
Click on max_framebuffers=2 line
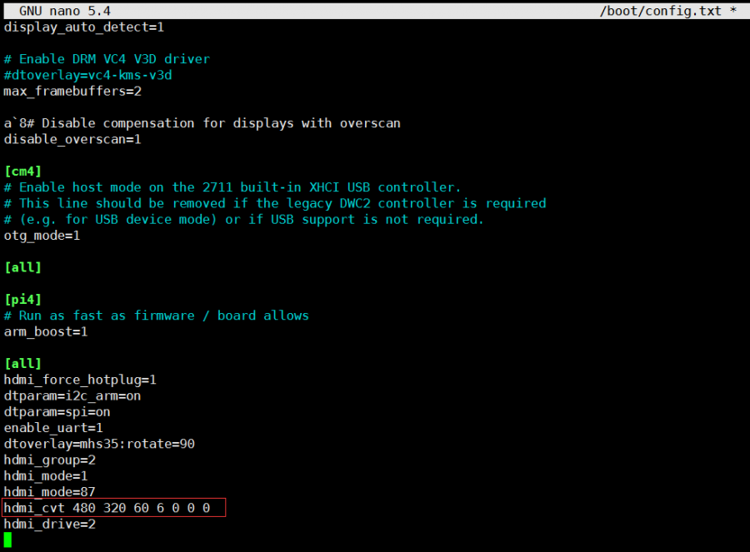(x=72, y=91)
